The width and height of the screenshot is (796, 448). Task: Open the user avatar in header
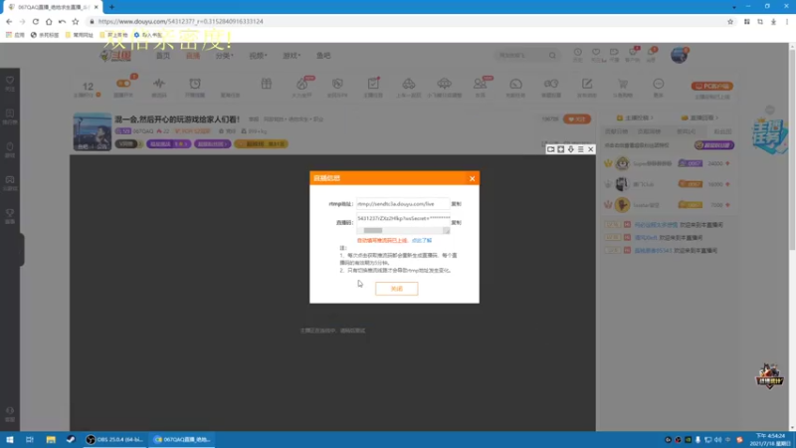tap(679, 55)
